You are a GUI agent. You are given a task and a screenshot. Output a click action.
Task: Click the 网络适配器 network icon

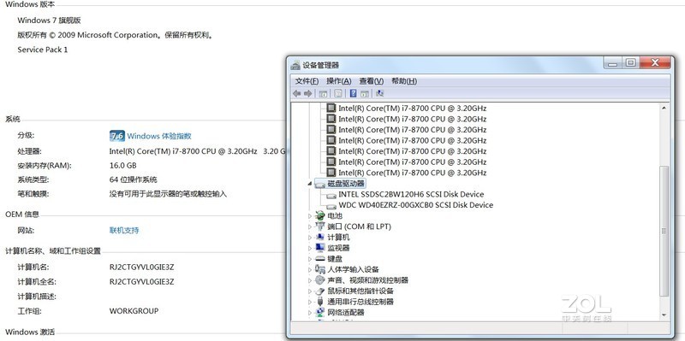pyautogui.click(x=320, y=312)
